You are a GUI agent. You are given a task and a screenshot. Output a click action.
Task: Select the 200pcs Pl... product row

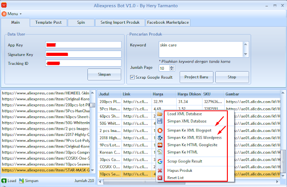click(189, 102)
